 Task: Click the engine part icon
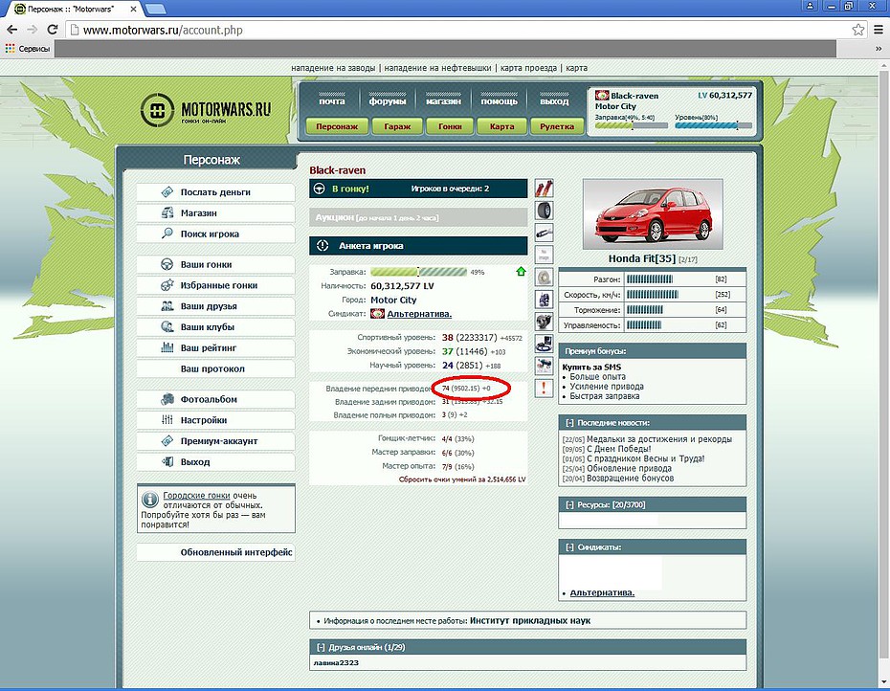[x=544, y=300]
